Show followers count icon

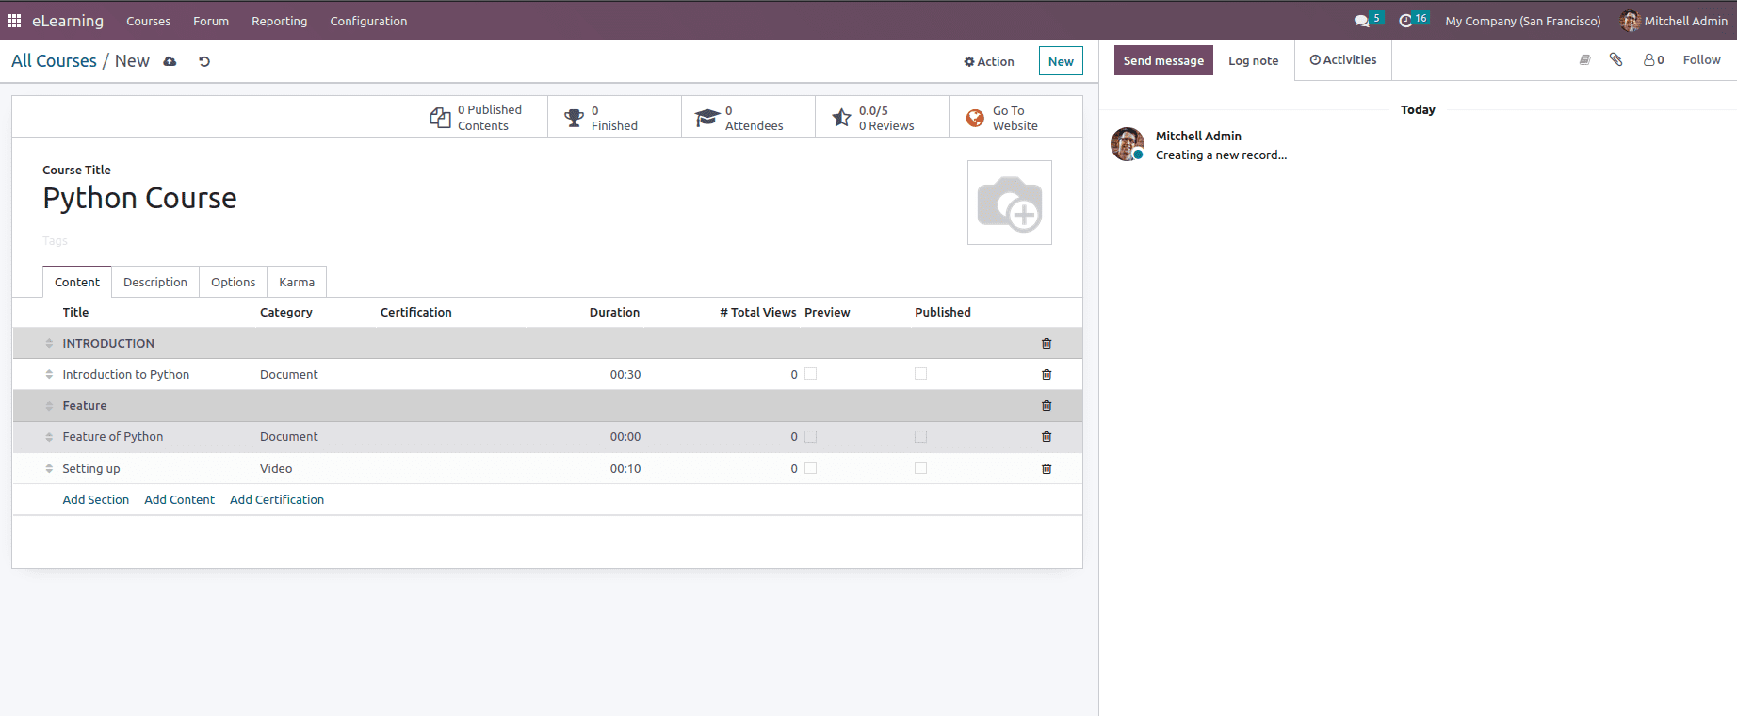(x=1654, y=60)
